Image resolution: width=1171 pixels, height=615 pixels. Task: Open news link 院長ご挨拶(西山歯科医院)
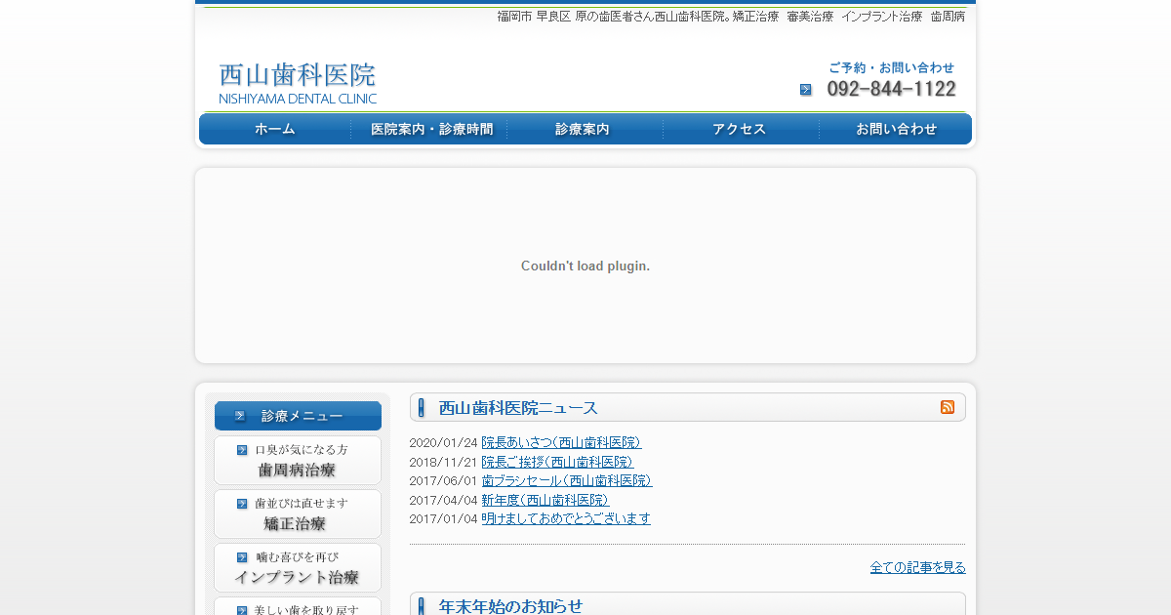pyautogui.click(x=557, y=462)
